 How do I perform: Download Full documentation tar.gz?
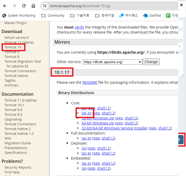tap(86, 138)
